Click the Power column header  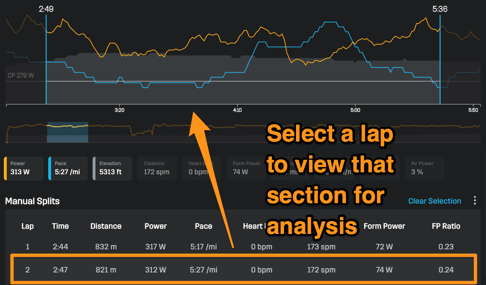pyautogui.click(x=156, y=226)
